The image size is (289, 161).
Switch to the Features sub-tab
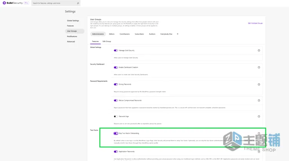tap(95, 41)
